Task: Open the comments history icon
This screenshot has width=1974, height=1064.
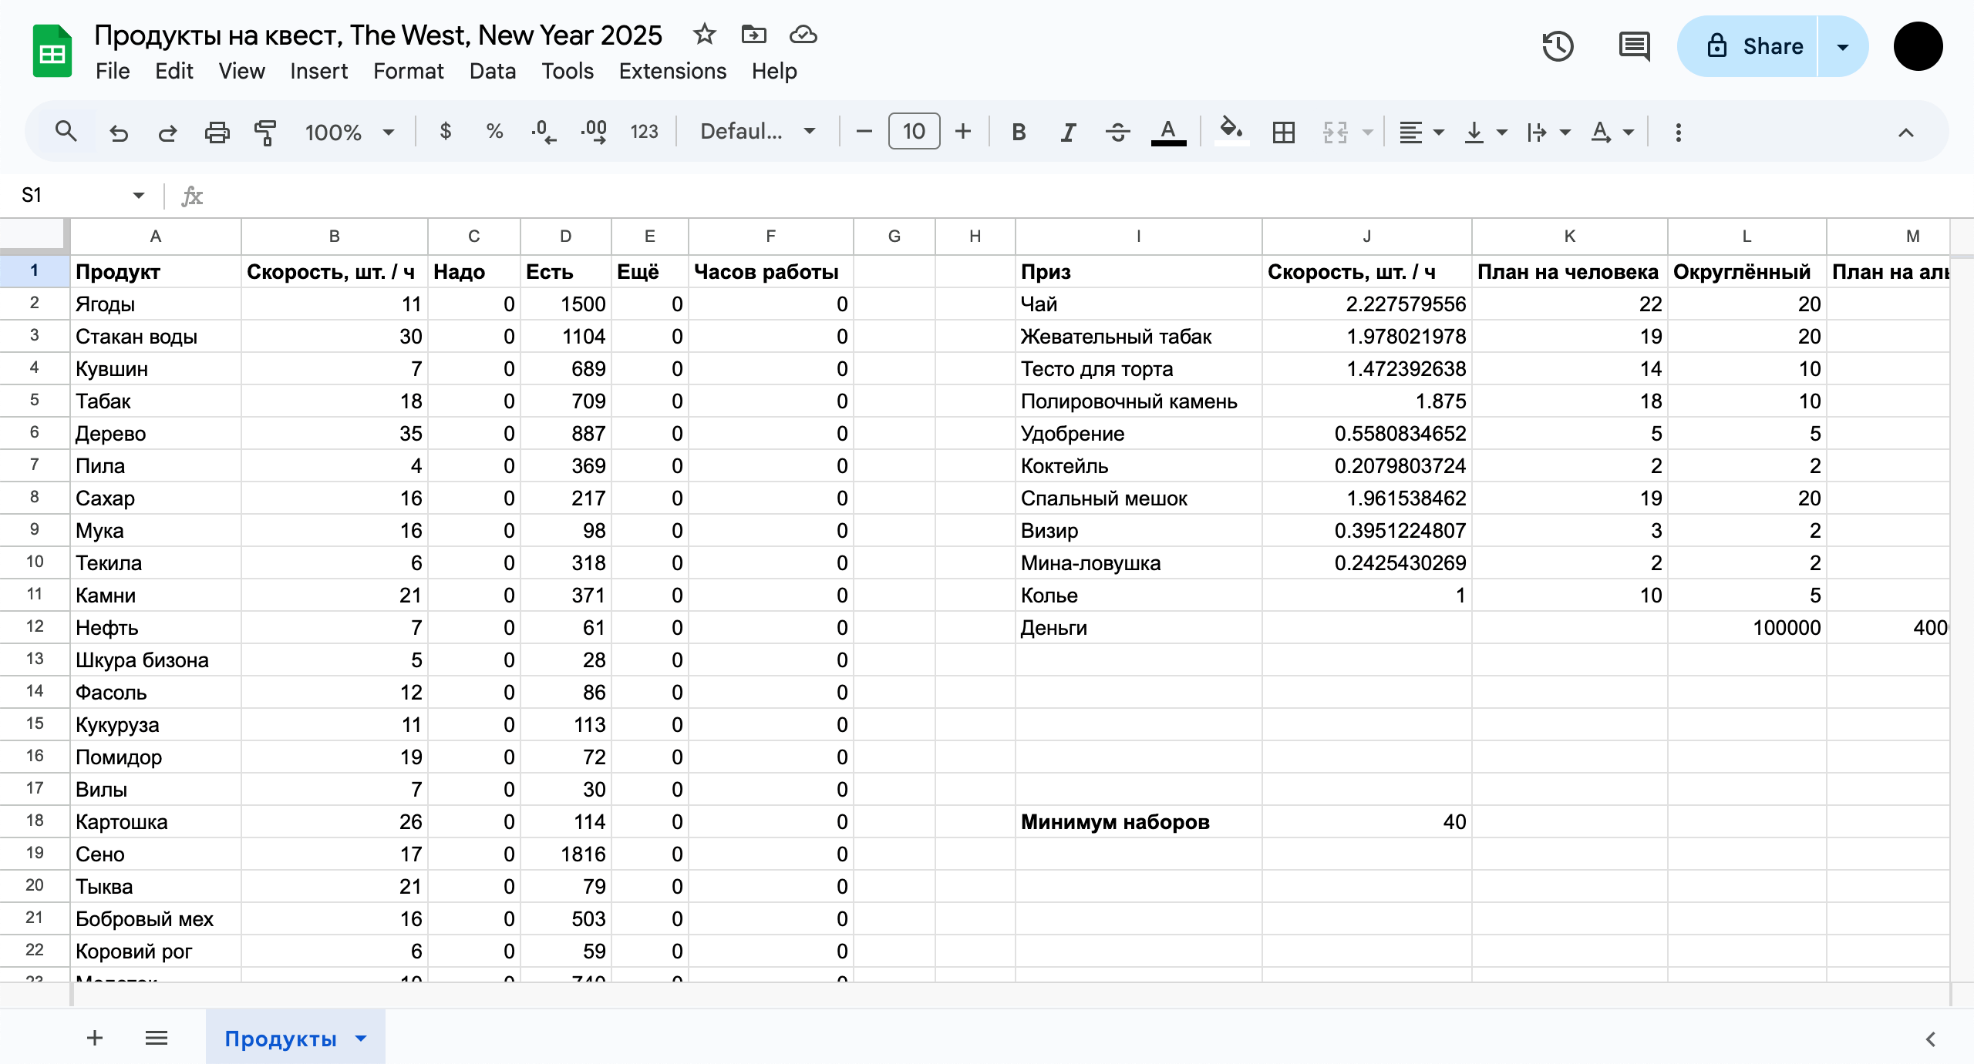Action: [x=1634, y=46]
